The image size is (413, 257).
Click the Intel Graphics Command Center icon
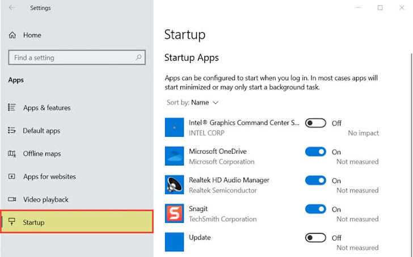(174, 127)
